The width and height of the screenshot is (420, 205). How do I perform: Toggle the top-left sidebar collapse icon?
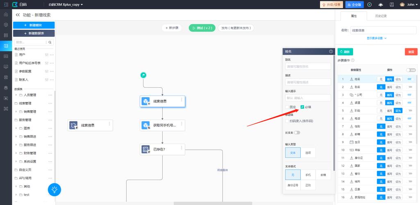(6, 5)
